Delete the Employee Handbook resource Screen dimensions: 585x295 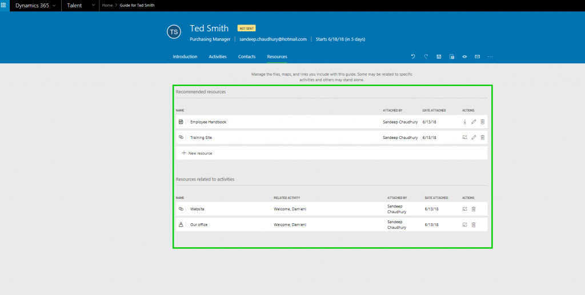[482, 122]
